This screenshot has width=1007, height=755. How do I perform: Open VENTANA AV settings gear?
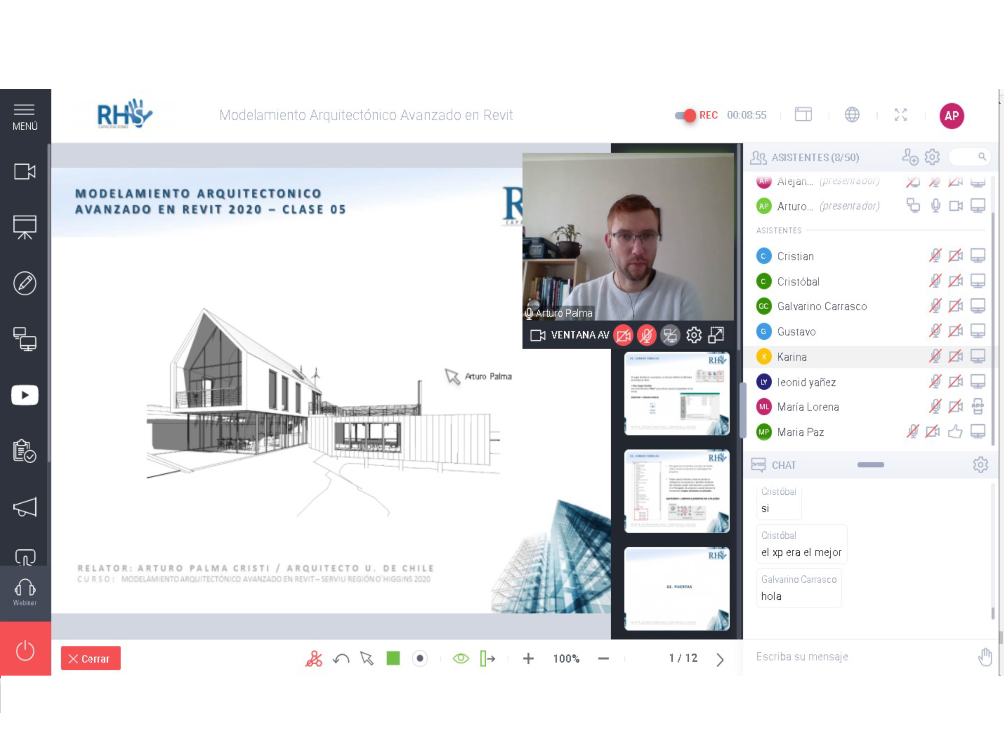(694, 335)
